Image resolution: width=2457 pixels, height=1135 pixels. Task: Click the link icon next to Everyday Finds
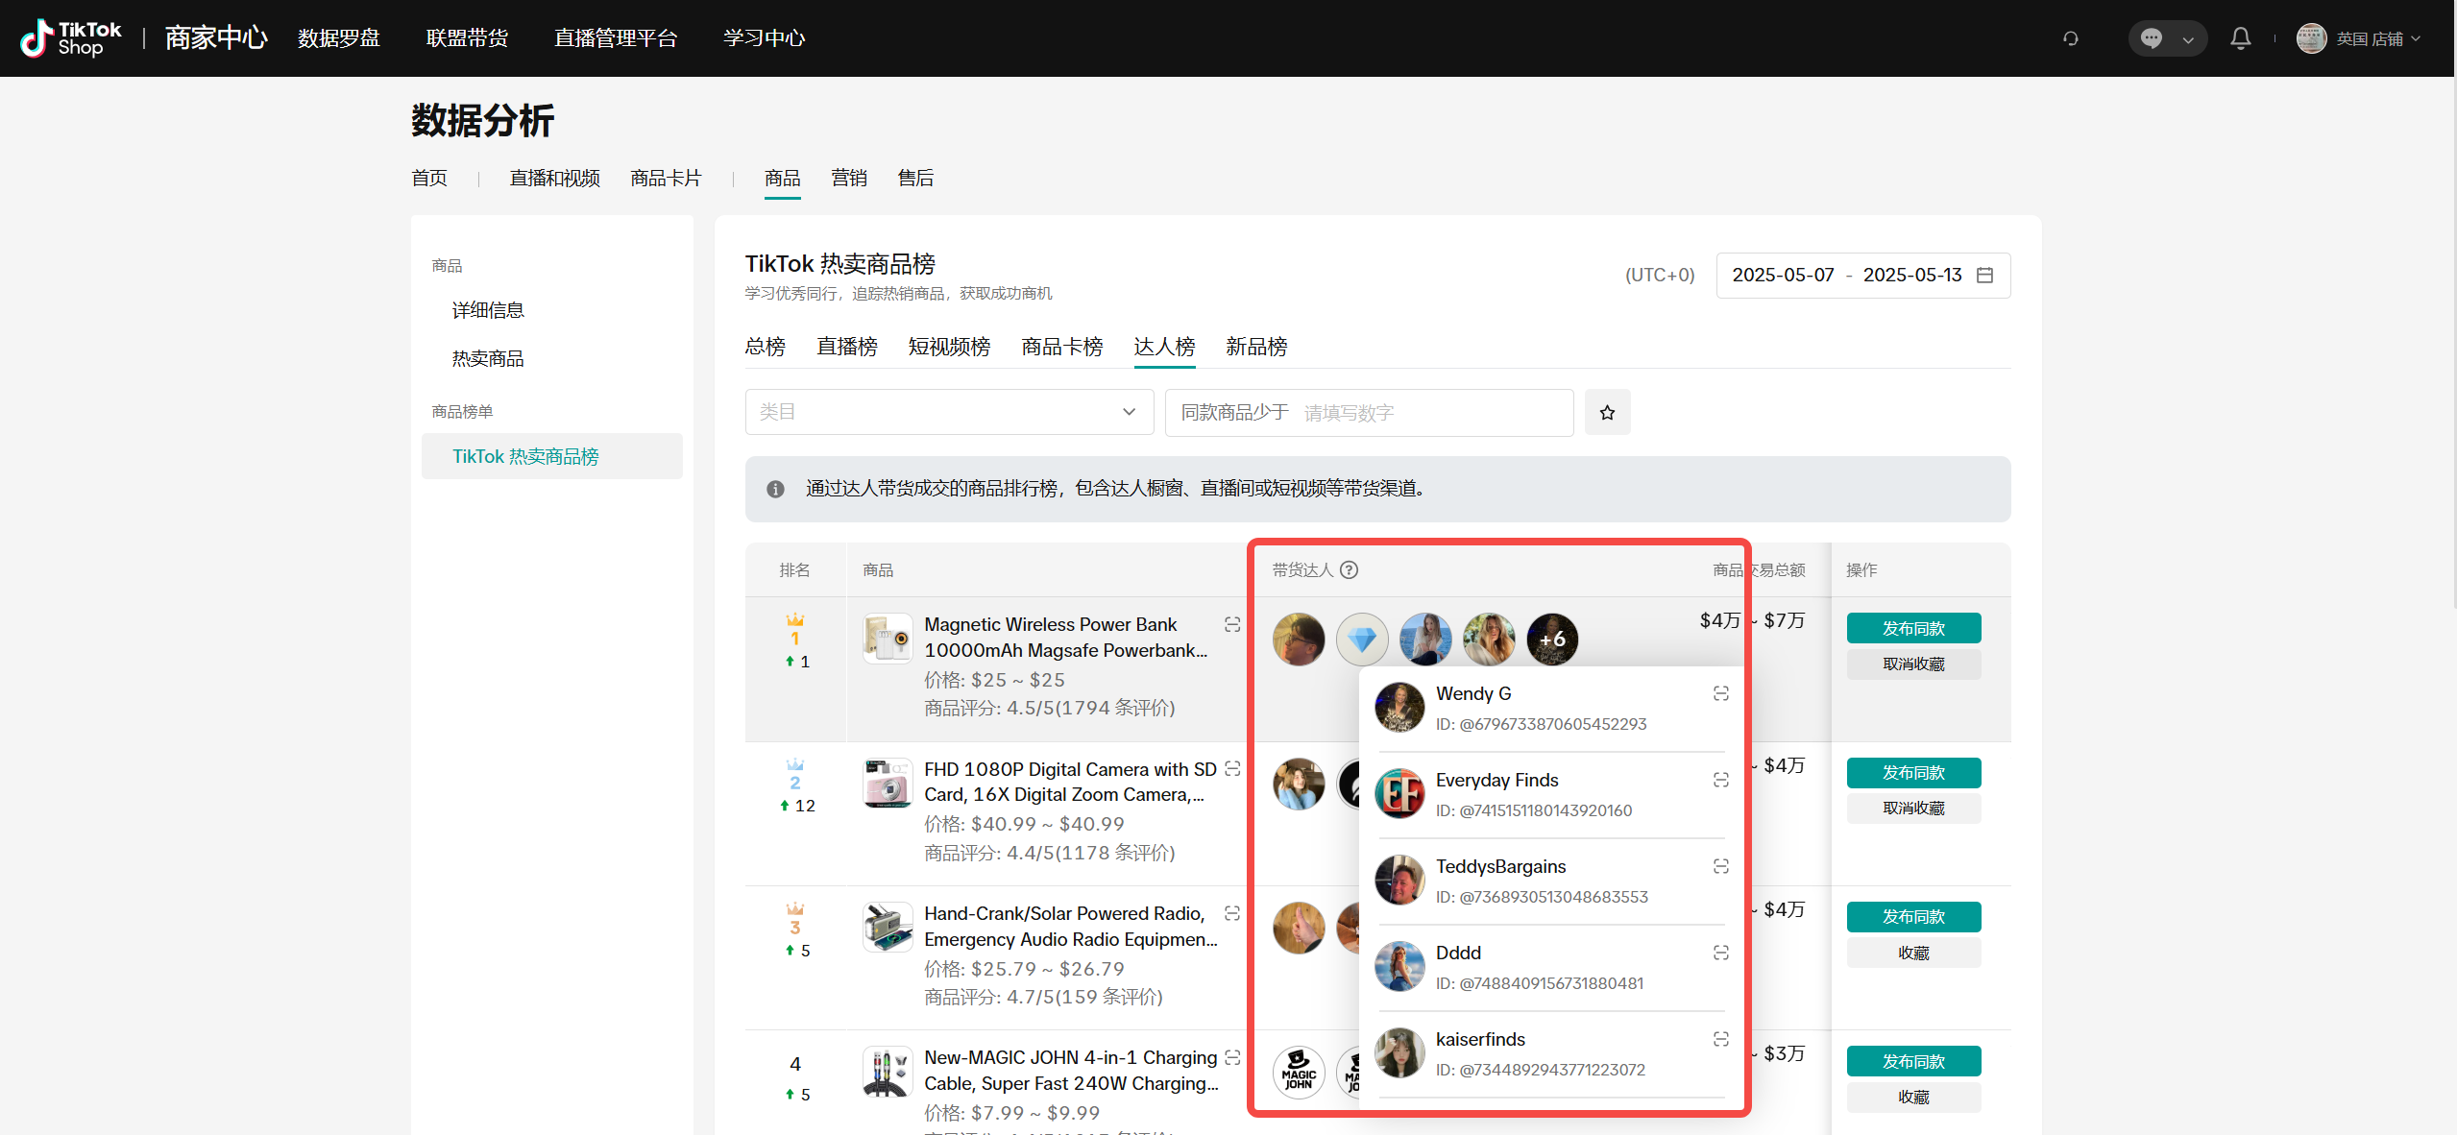click(1720, 780)
